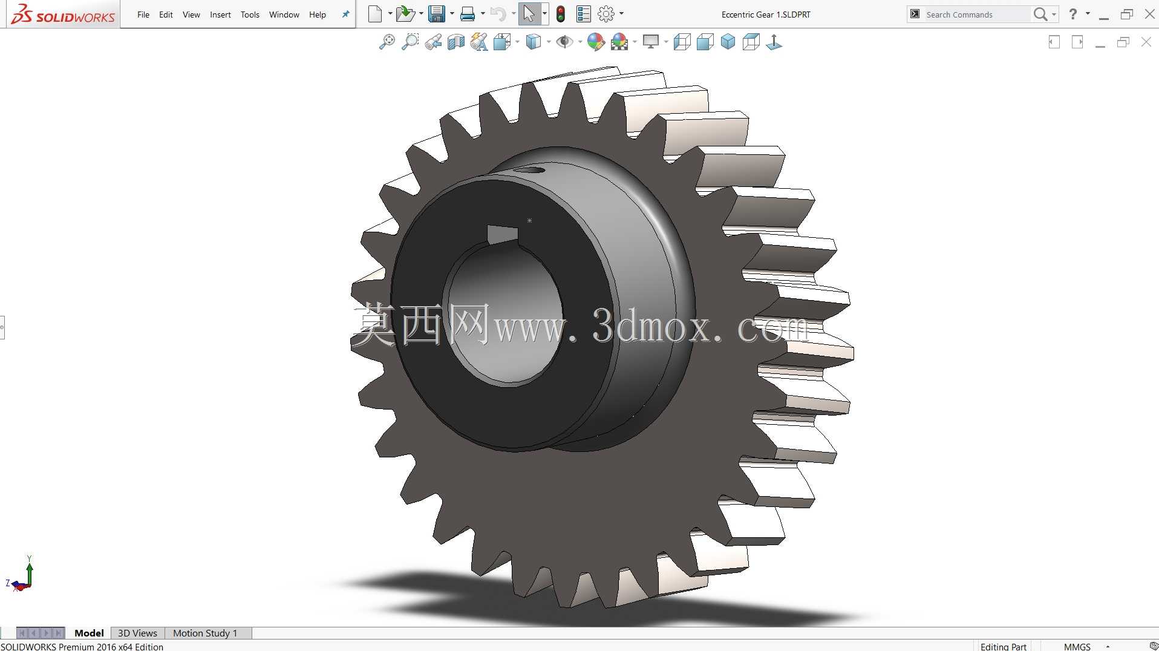This screenshot has height=651, width=1159.
Task: Click the Undo arrow icon
Action: point(498,14)
